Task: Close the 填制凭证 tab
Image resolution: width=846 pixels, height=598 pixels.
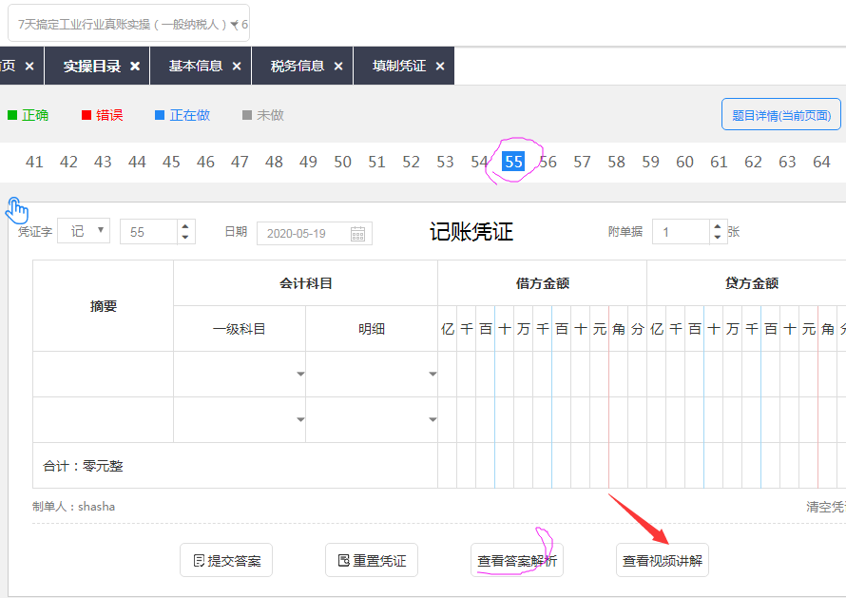Action: click(x=440, y=67)
